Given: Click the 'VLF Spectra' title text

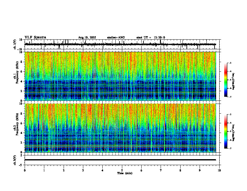Looking at the screenshot, I should tap(35, 37).
